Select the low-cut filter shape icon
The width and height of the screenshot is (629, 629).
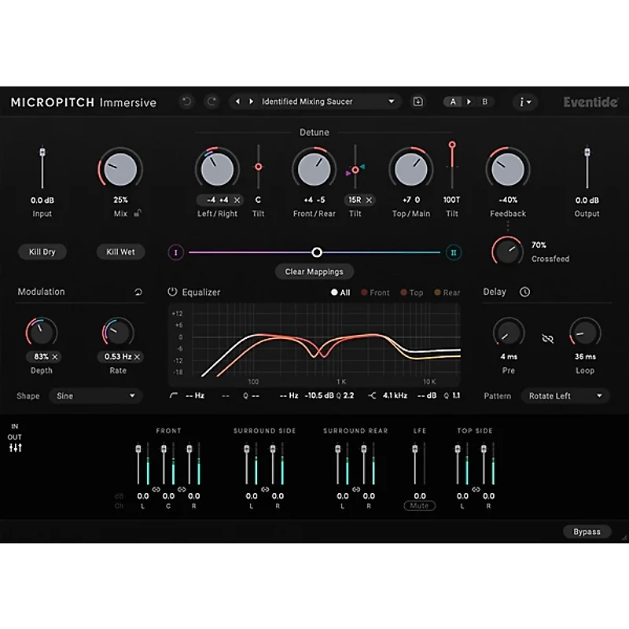(x=173, y=395)
